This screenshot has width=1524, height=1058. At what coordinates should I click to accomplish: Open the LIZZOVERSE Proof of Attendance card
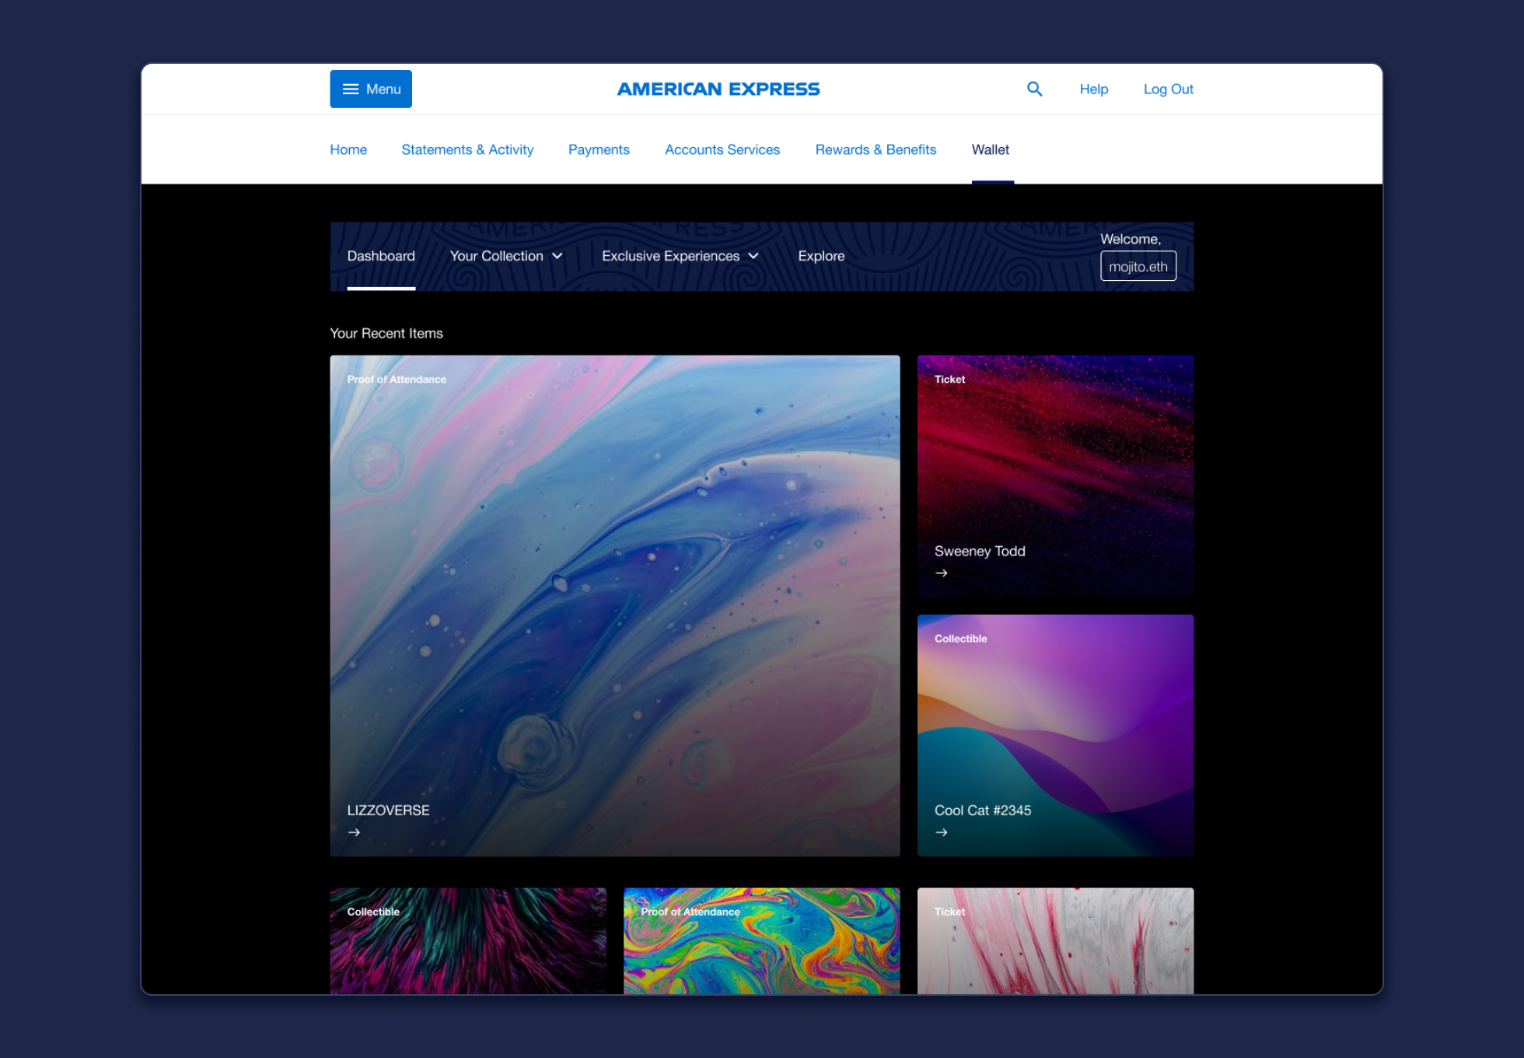615,606
